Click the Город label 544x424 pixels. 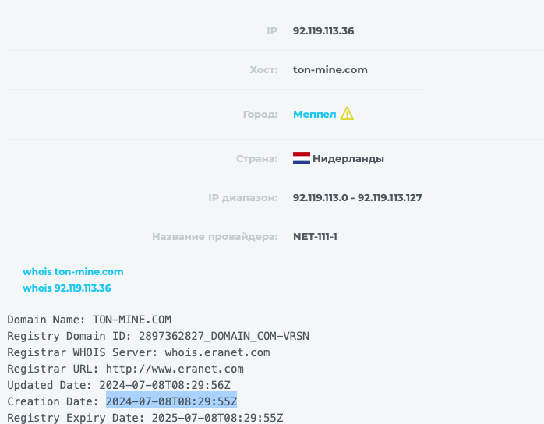[260, 114]
